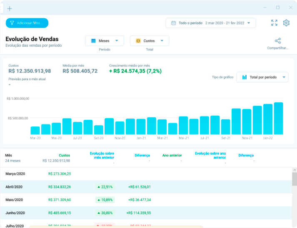Select the Maio/2020 row
Image resolution: width=297 pixels, height=228 pixels.
146,200
